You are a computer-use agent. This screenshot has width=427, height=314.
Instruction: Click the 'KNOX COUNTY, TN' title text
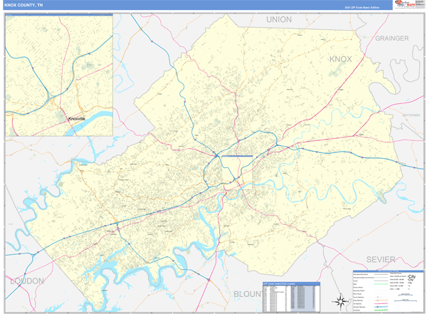[x=23, y=5]
